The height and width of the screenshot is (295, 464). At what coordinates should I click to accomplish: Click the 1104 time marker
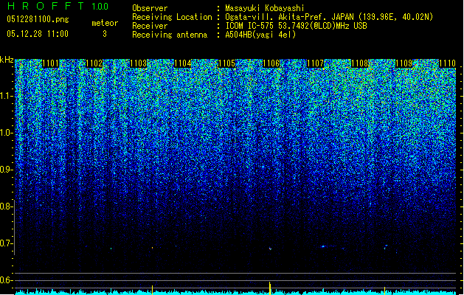tap(183, 63)
